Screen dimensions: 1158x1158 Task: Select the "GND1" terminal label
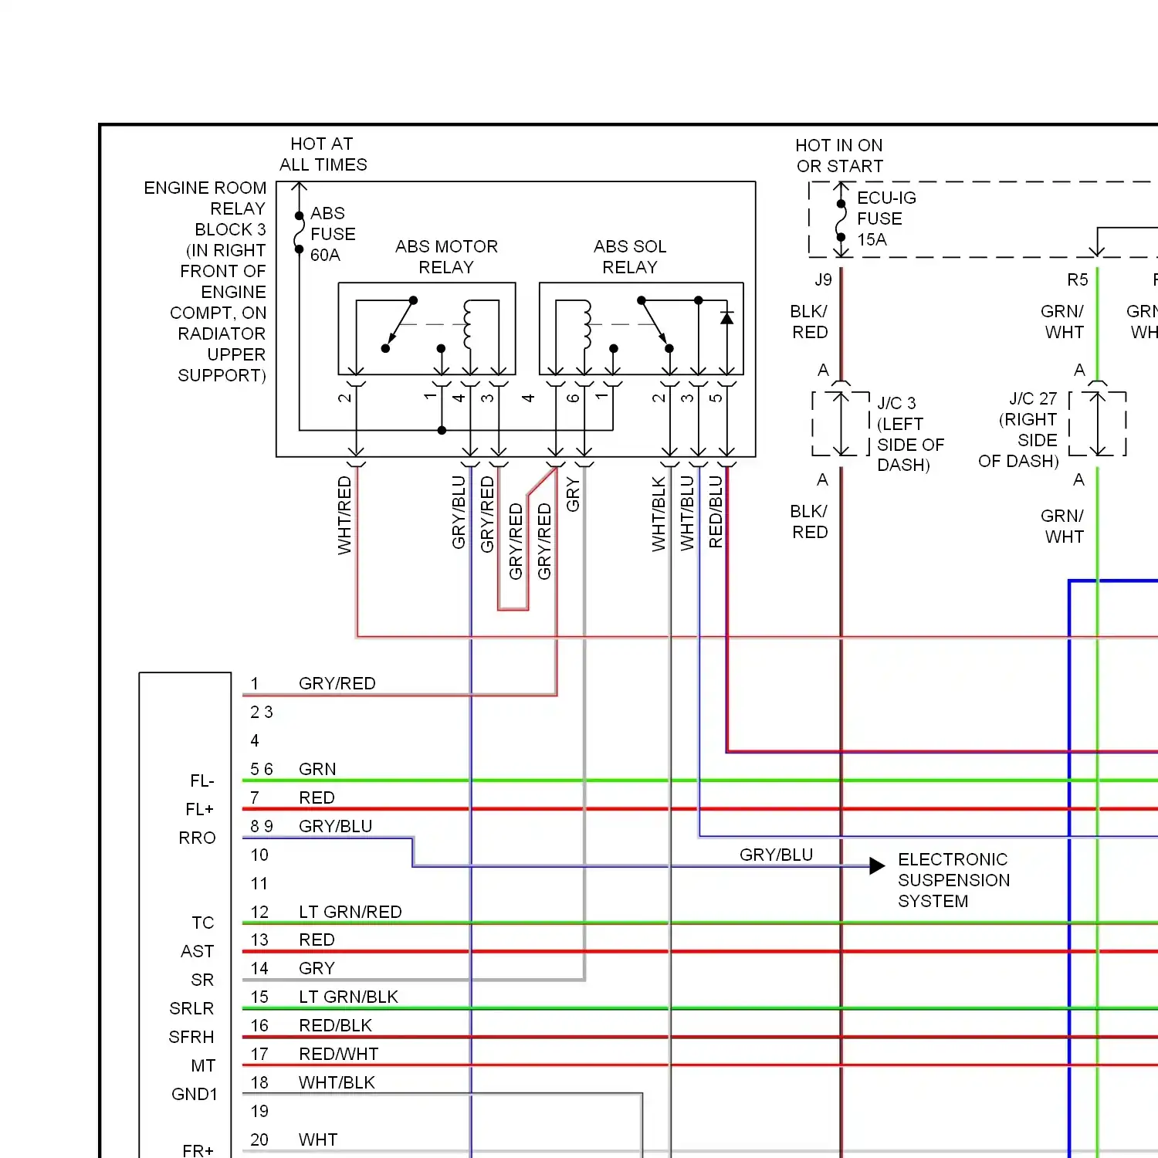[195, 1094]
